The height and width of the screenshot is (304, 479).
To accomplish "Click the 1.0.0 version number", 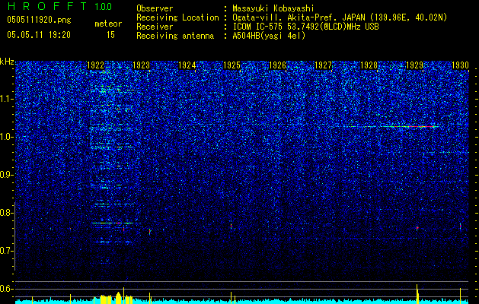I will pos(104,7).
